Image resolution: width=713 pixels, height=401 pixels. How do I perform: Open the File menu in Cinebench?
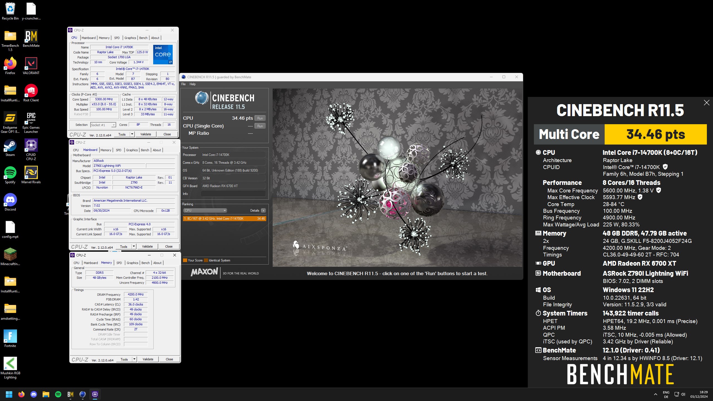tap(184, 84)
